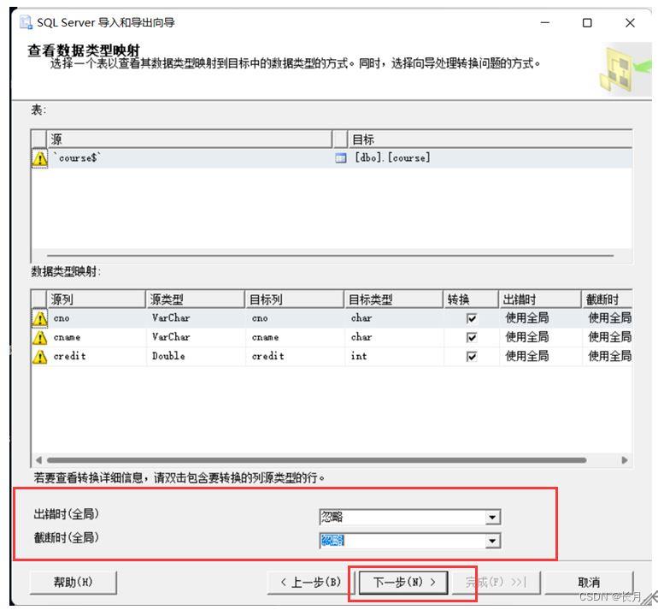Viewport: 658px width, 610px height.
Task: Click the warning icon in cname row
Action: (39, 337)
